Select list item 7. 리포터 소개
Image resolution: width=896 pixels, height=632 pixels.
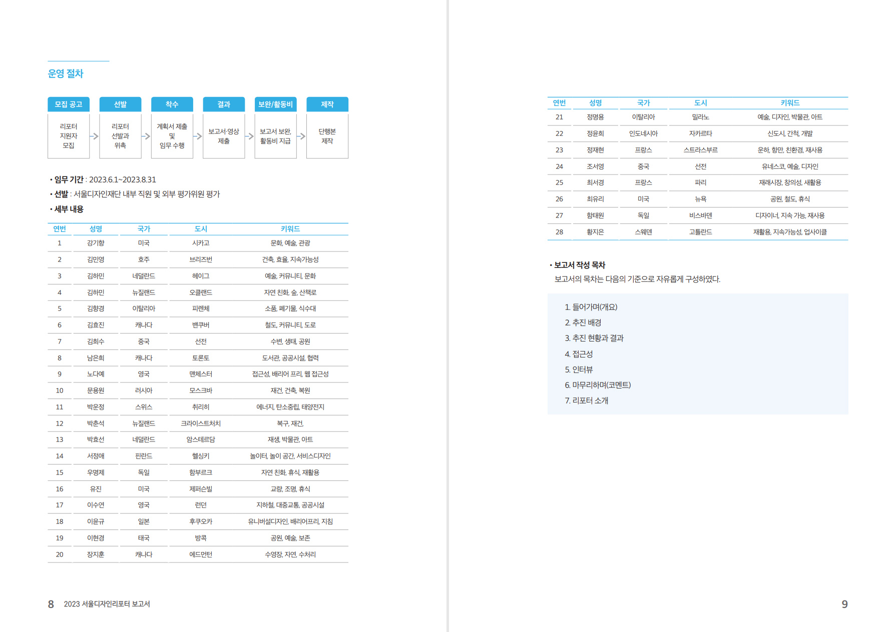pos(586,400)
